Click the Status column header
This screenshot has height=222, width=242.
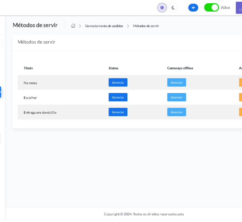click(113, 68)
